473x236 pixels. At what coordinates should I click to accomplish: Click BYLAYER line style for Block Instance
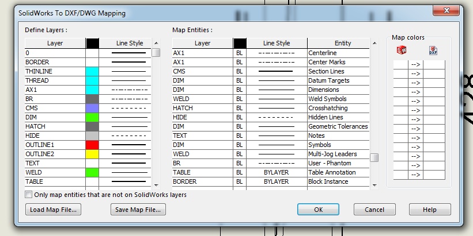[277, 181]
